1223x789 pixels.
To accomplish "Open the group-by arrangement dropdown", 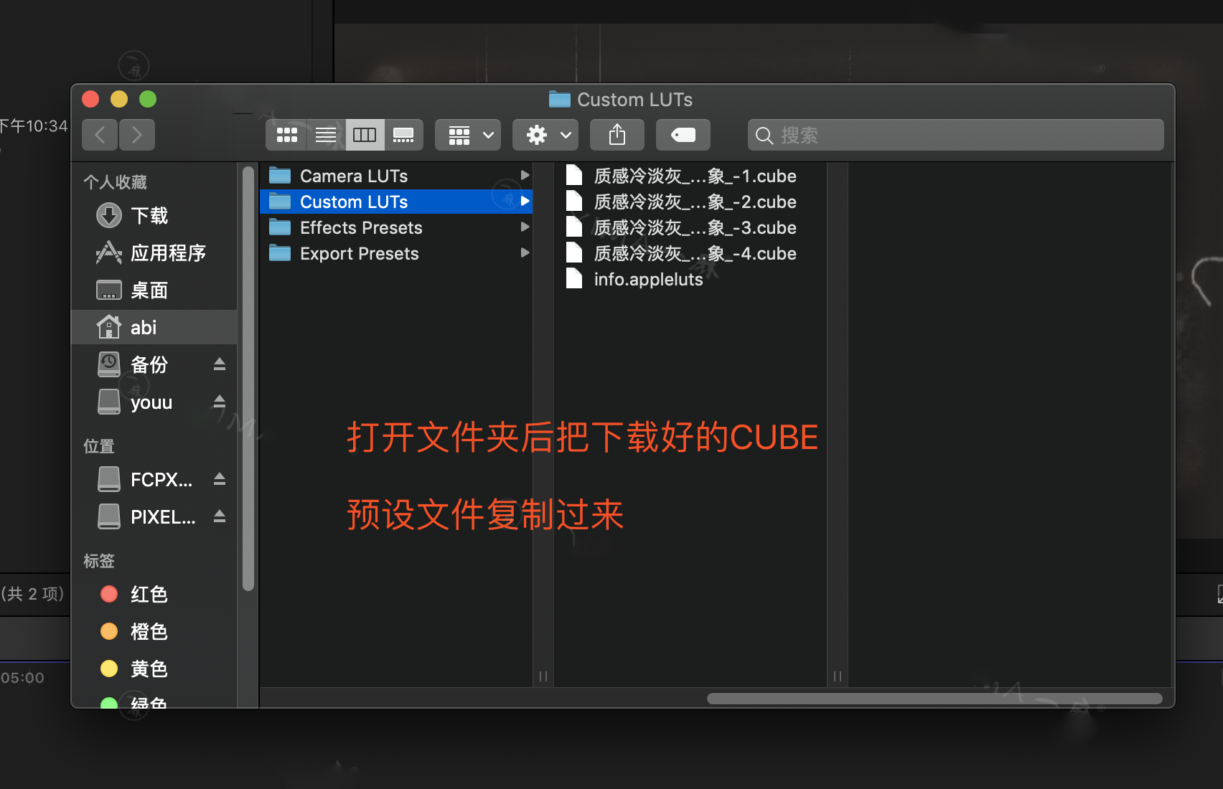I will (468, 135).
